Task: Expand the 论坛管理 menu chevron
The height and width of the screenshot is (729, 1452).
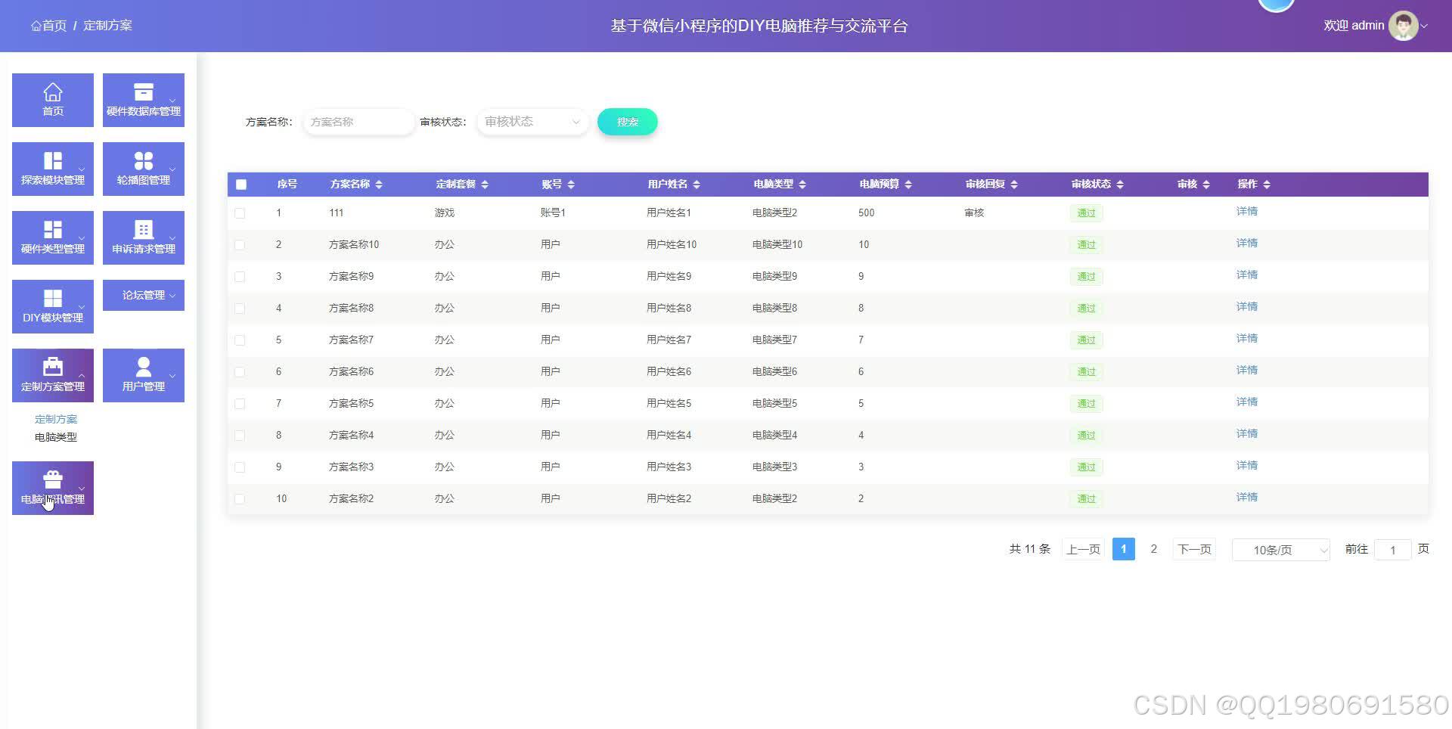Action: pos(172,295)
